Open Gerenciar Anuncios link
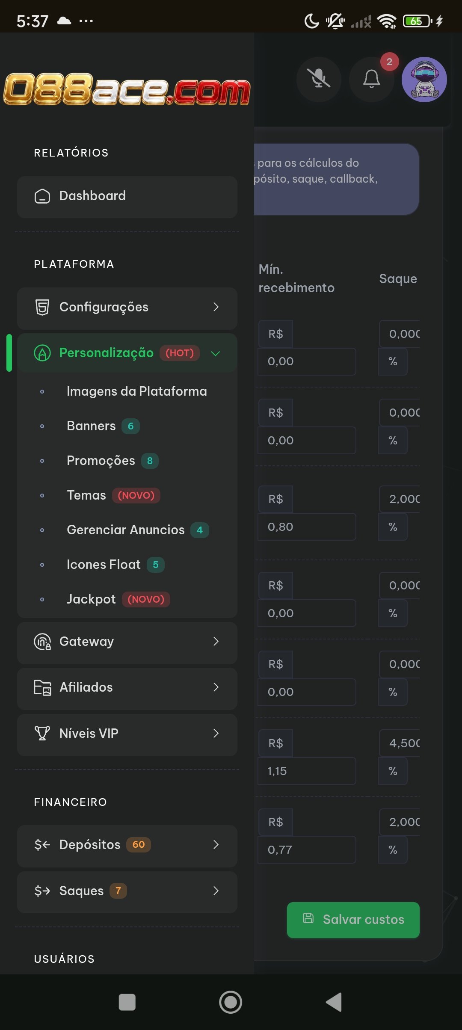 (126, 530)
